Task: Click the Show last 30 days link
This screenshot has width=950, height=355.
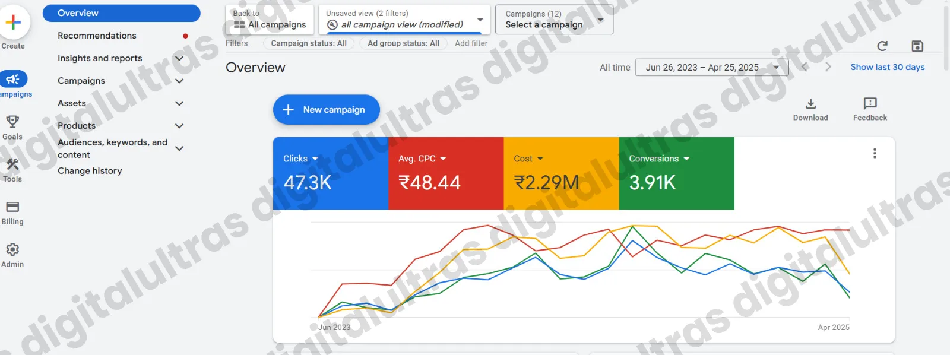Action: (887, 67)
